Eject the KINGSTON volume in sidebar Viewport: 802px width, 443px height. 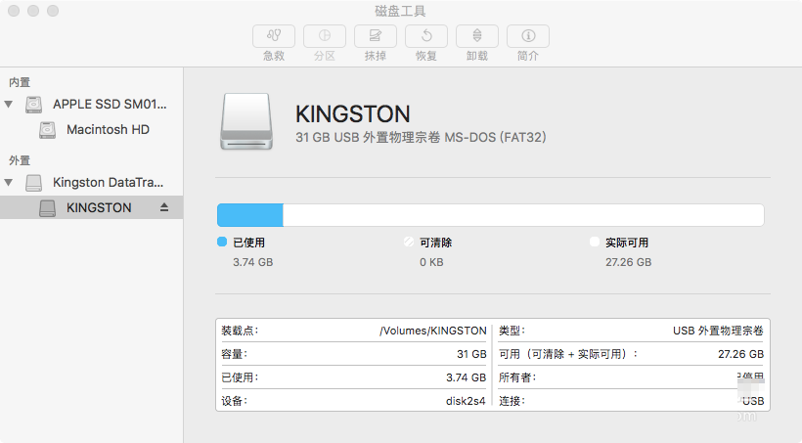(x=164, y=207)
